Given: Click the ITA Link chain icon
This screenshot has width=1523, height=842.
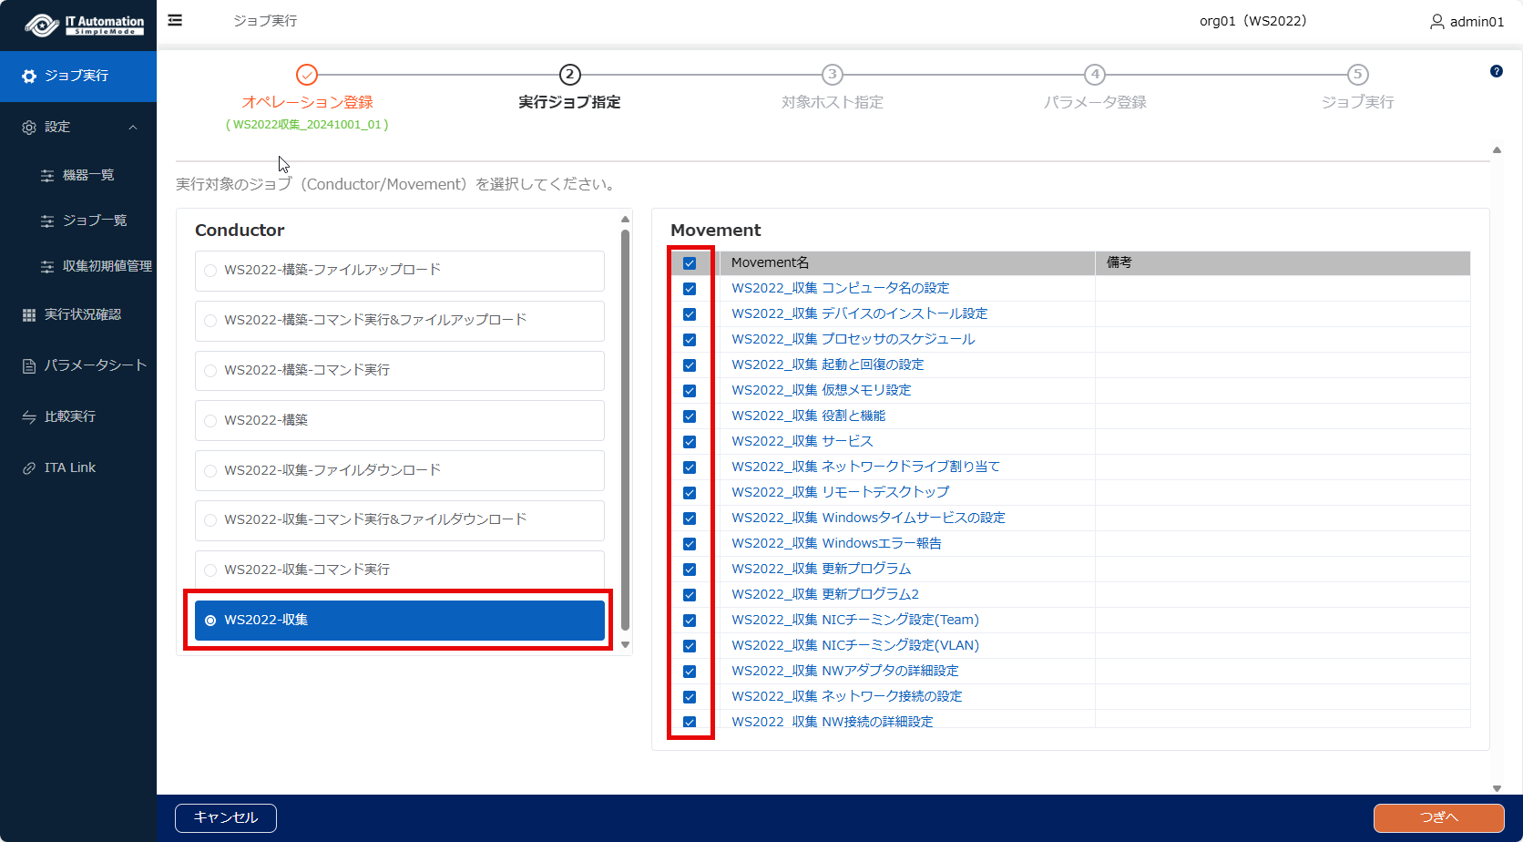Looking at the screenshot, I should click(x=29, y=468).
